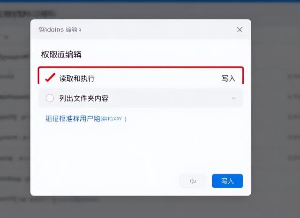Click the second red status icon at right edge
This screenshot has width=300, height=218.
click(291, 137)
